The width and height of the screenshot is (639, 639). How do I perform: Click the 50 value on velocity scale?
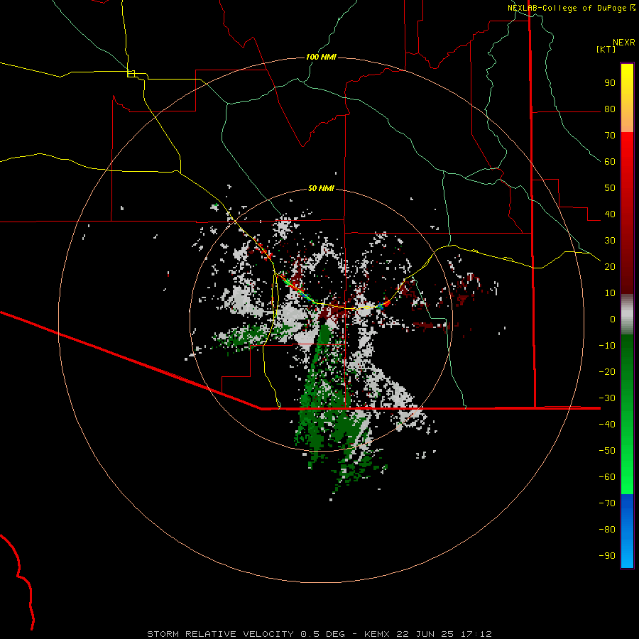(x=610, y=188)
